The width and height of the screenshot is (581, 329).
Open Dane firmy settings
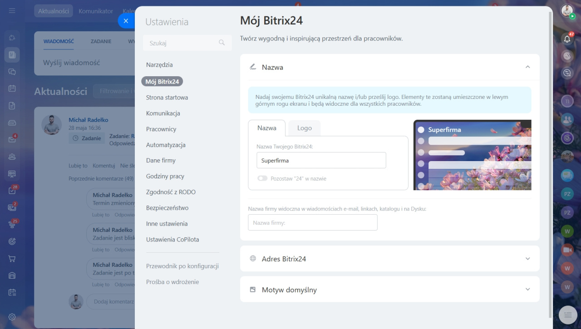coord(161,161)
